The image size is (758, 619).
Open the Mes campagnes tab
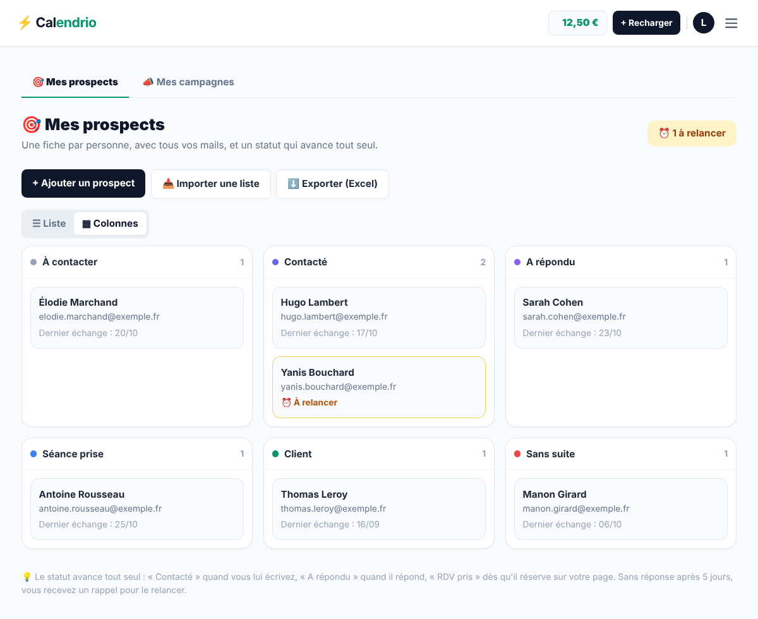pyautogui.click(x=188, y=82)
